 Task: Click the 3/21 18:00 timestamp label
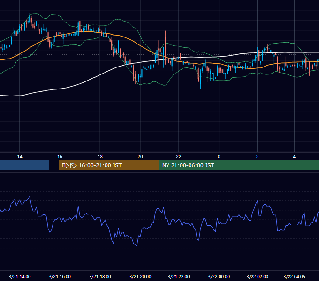[x=100, y=276]
